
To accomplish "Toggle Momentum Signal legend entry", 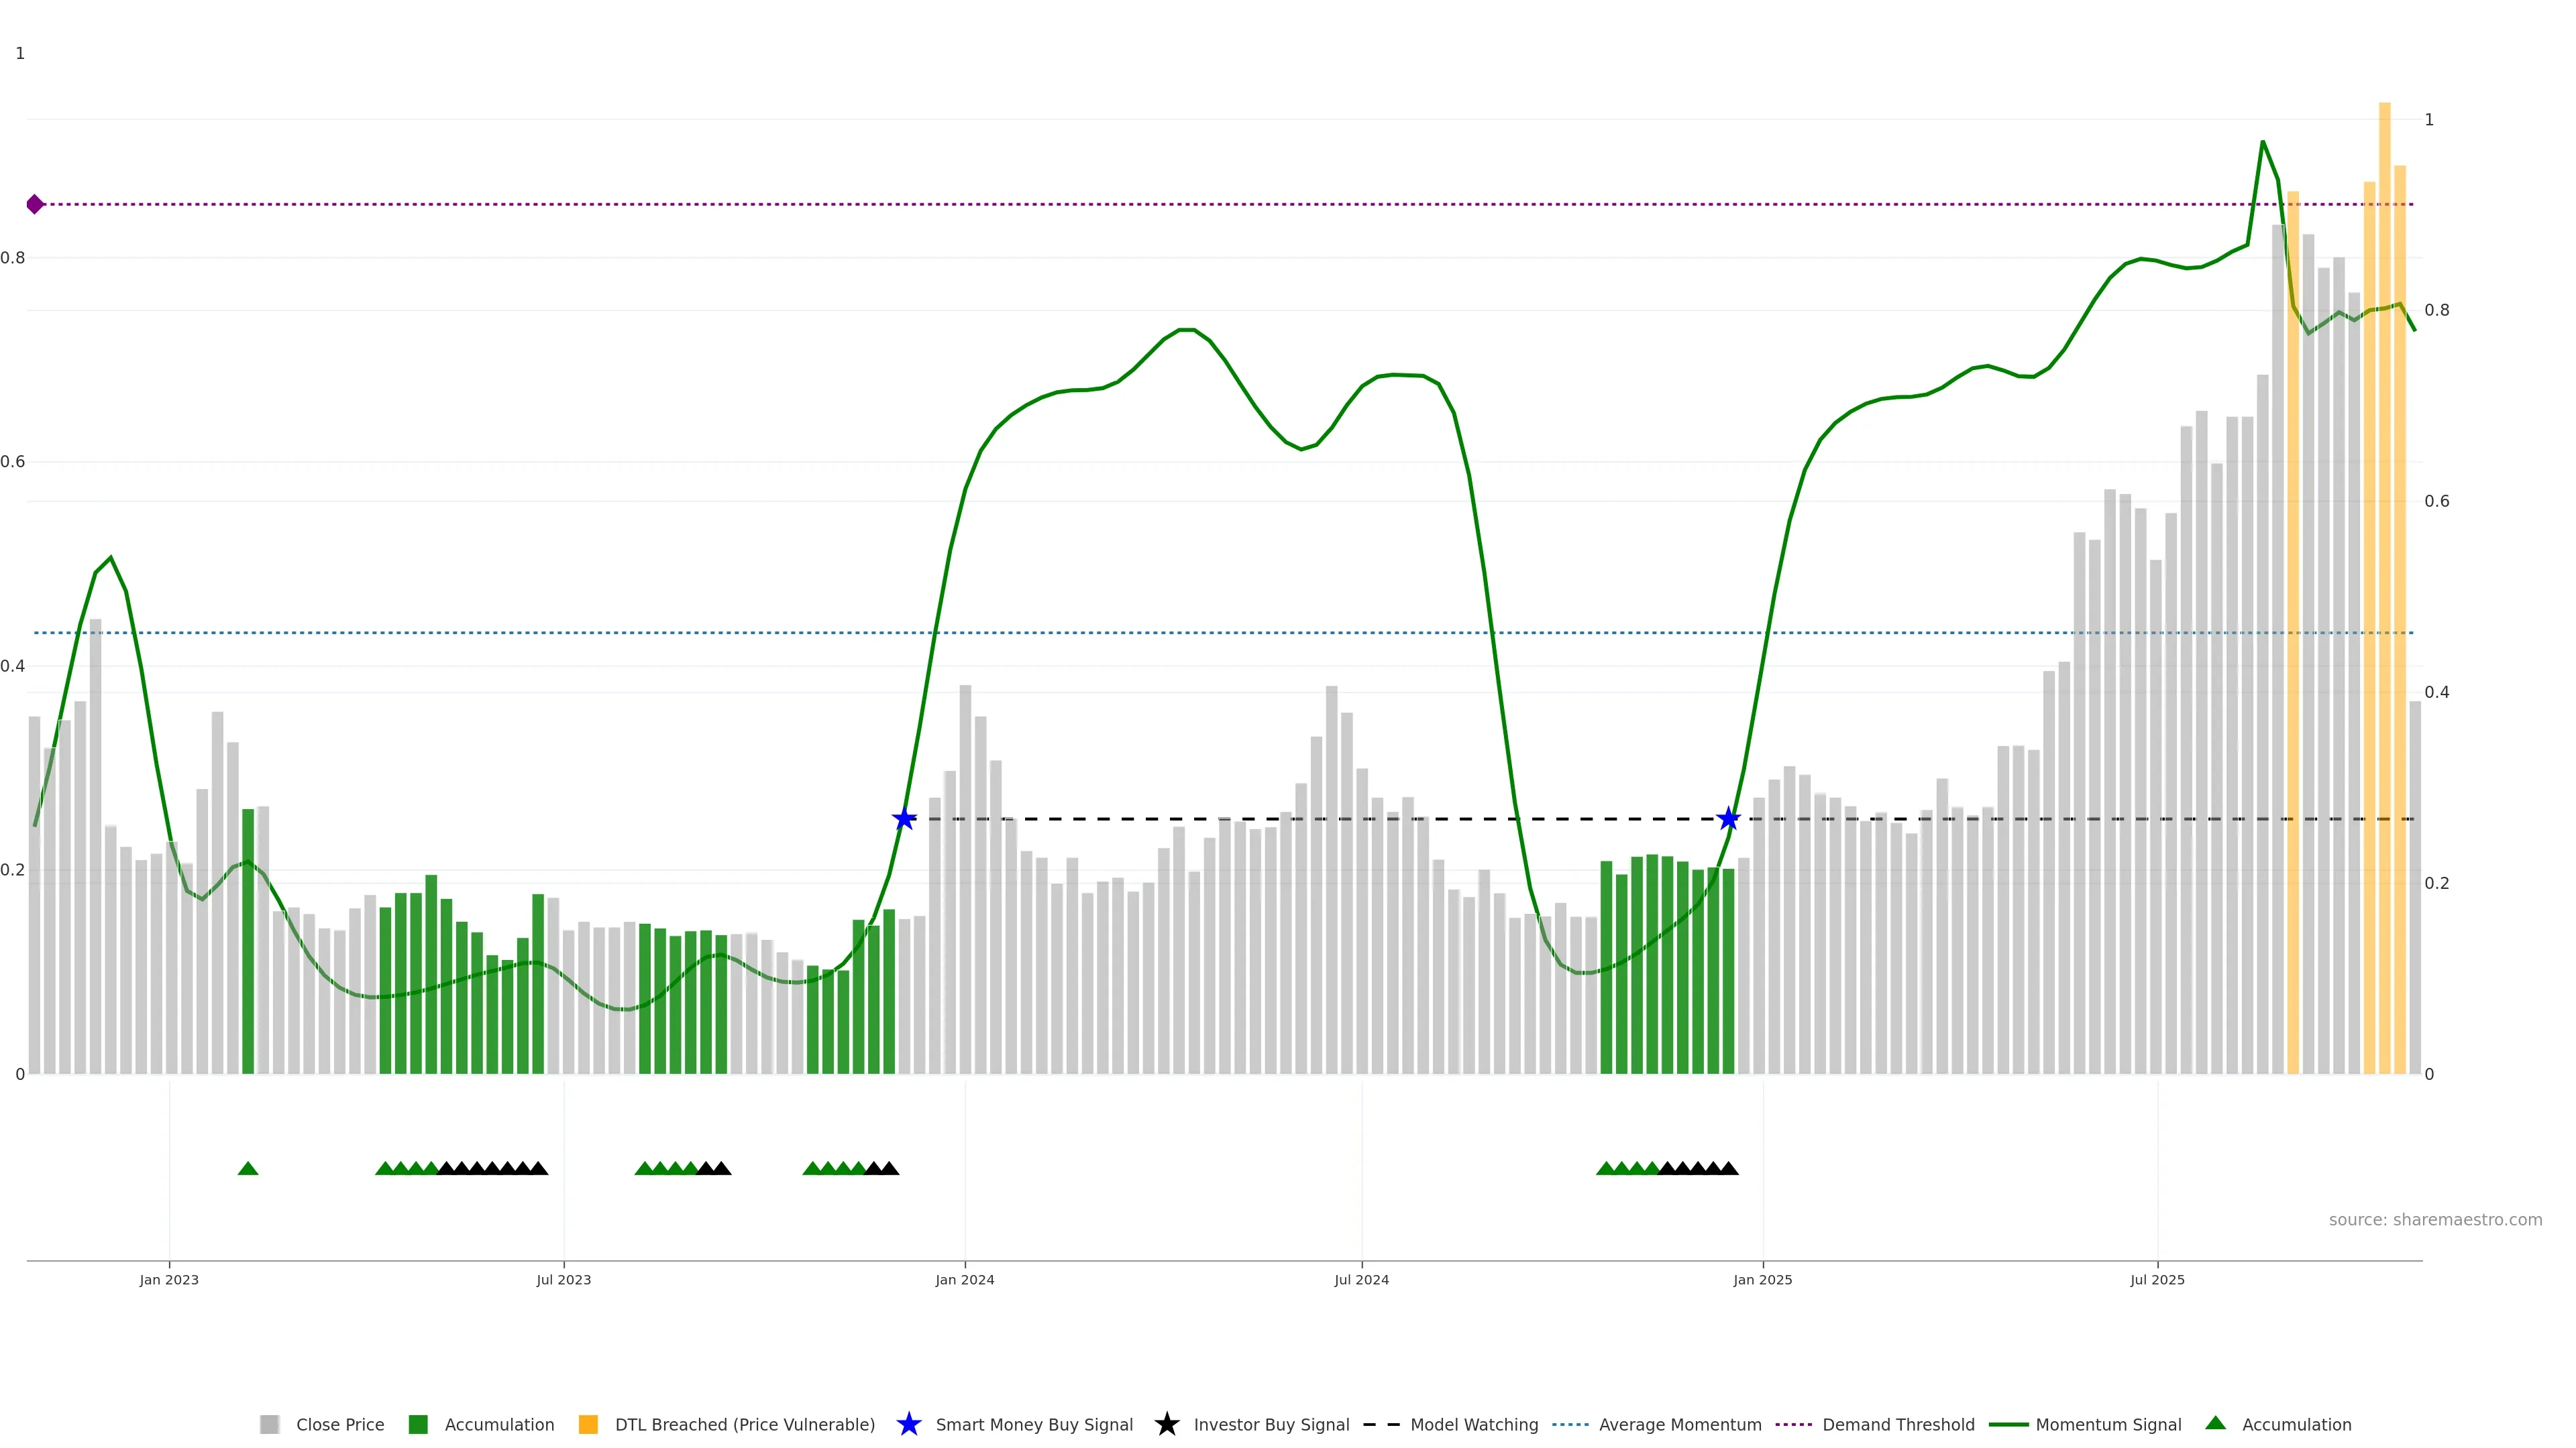I will [2108, 1424].
